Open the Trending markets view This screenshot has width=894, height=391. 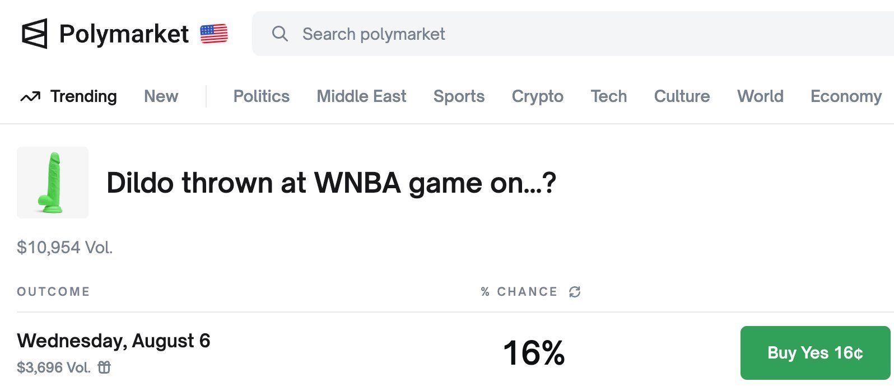(83, 96)
